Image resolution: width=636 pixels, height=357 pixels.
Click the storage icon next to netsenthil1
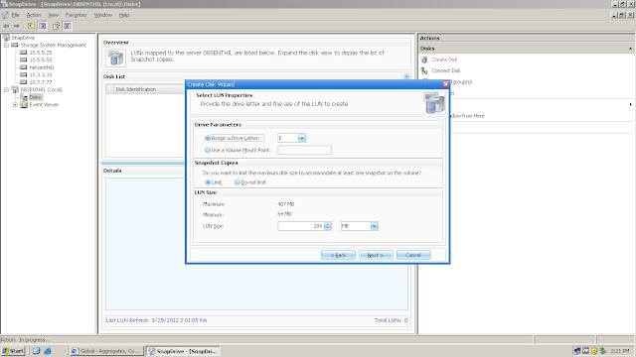pos(24,67)
